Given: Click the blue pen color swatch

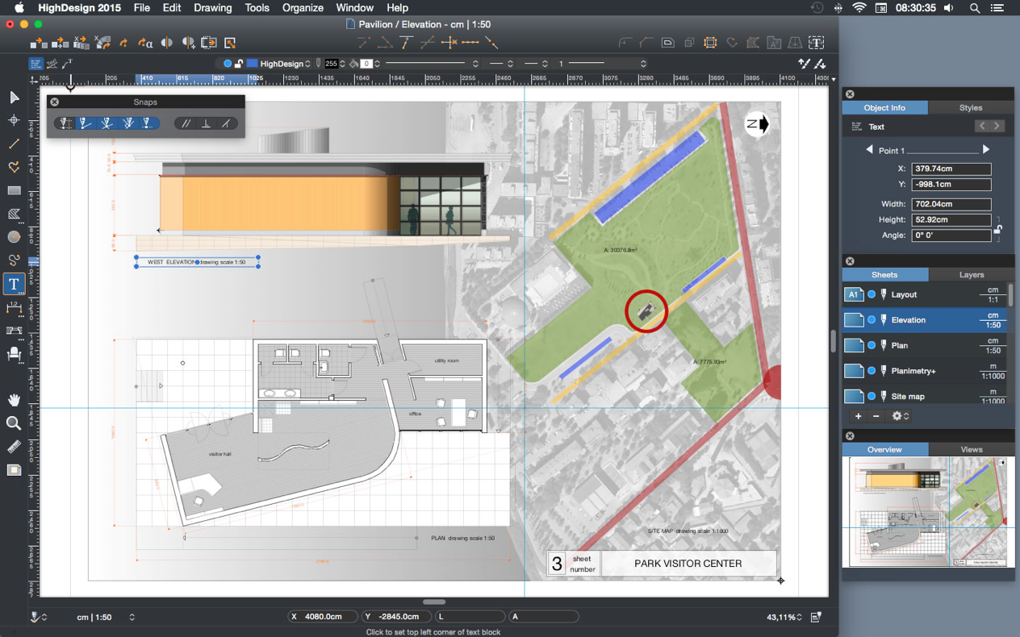Looking at the screenshot, I should pos(252,64).
